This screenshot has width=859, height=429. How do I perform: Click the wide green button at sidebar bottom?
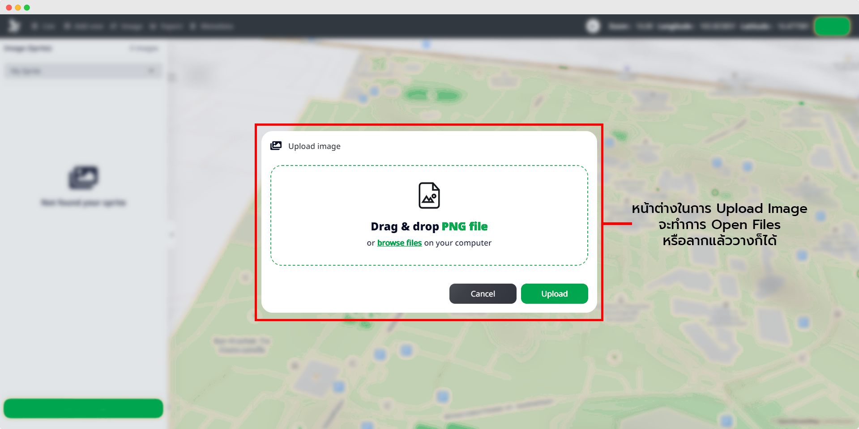coord(83,408)
